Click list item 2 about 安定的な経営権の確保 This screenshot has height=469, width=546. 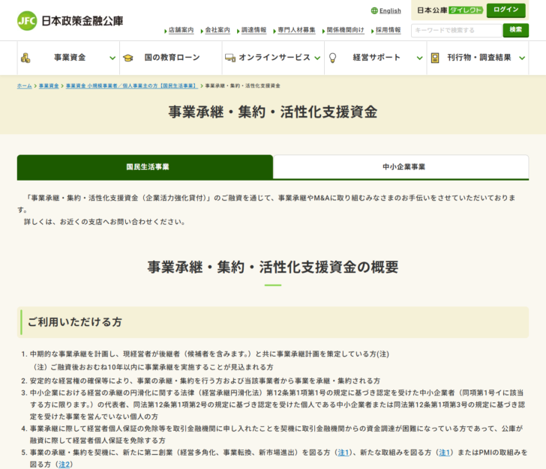pos(205,381)
